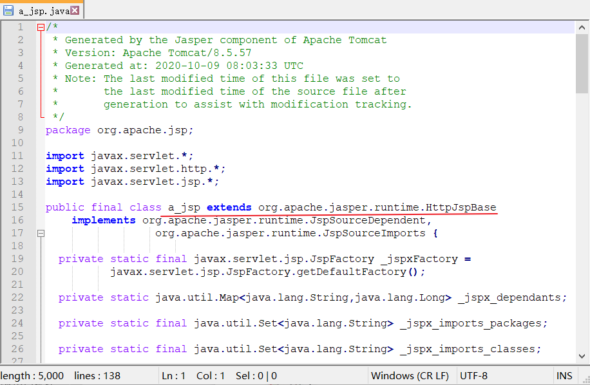The height and width of the screenshot is (385, 590).
Task: Click line number 9 in the margin
Action: (x=21, y=130)
